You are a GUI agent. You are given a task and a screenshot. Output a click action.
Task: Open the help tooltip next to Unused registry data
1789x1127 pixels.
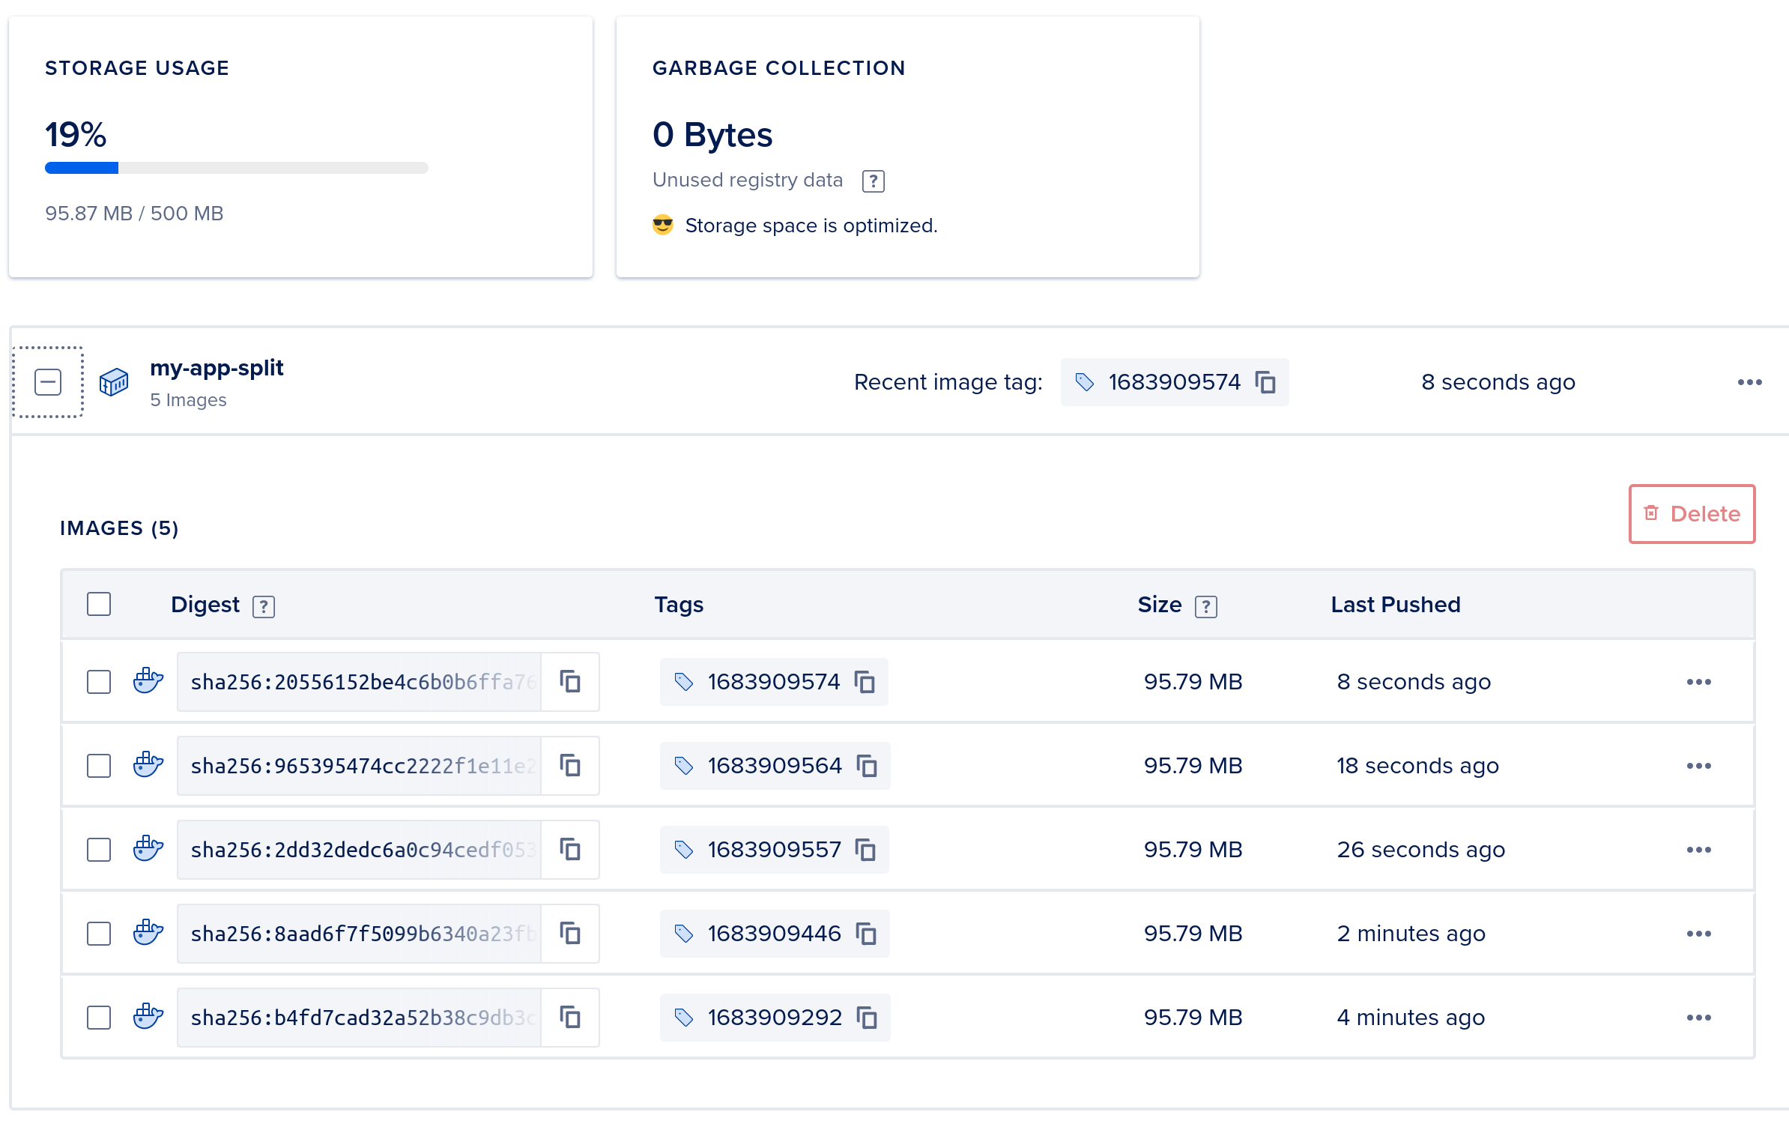click(x=874, y=181)
